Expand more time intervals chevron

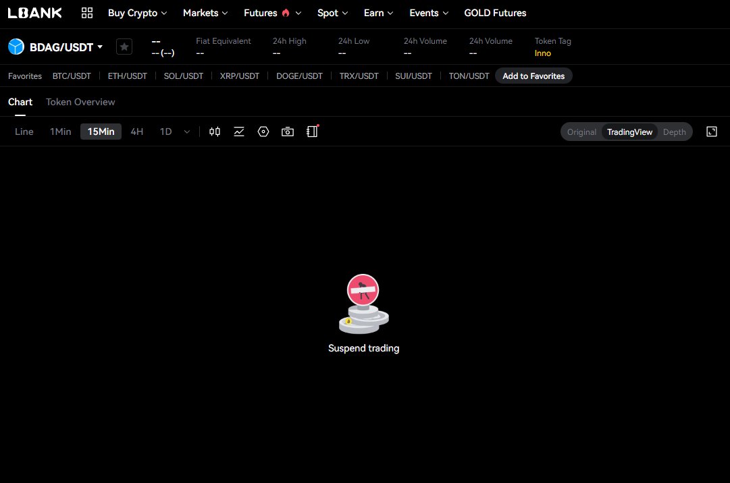pos(186,132)
